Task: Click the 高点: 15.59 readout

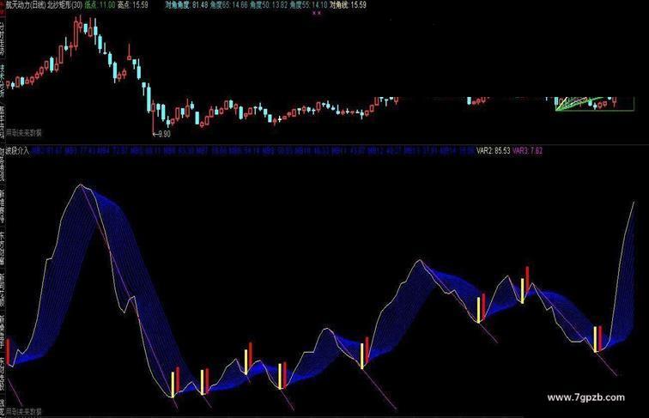Action: click(x=132, y=5)
